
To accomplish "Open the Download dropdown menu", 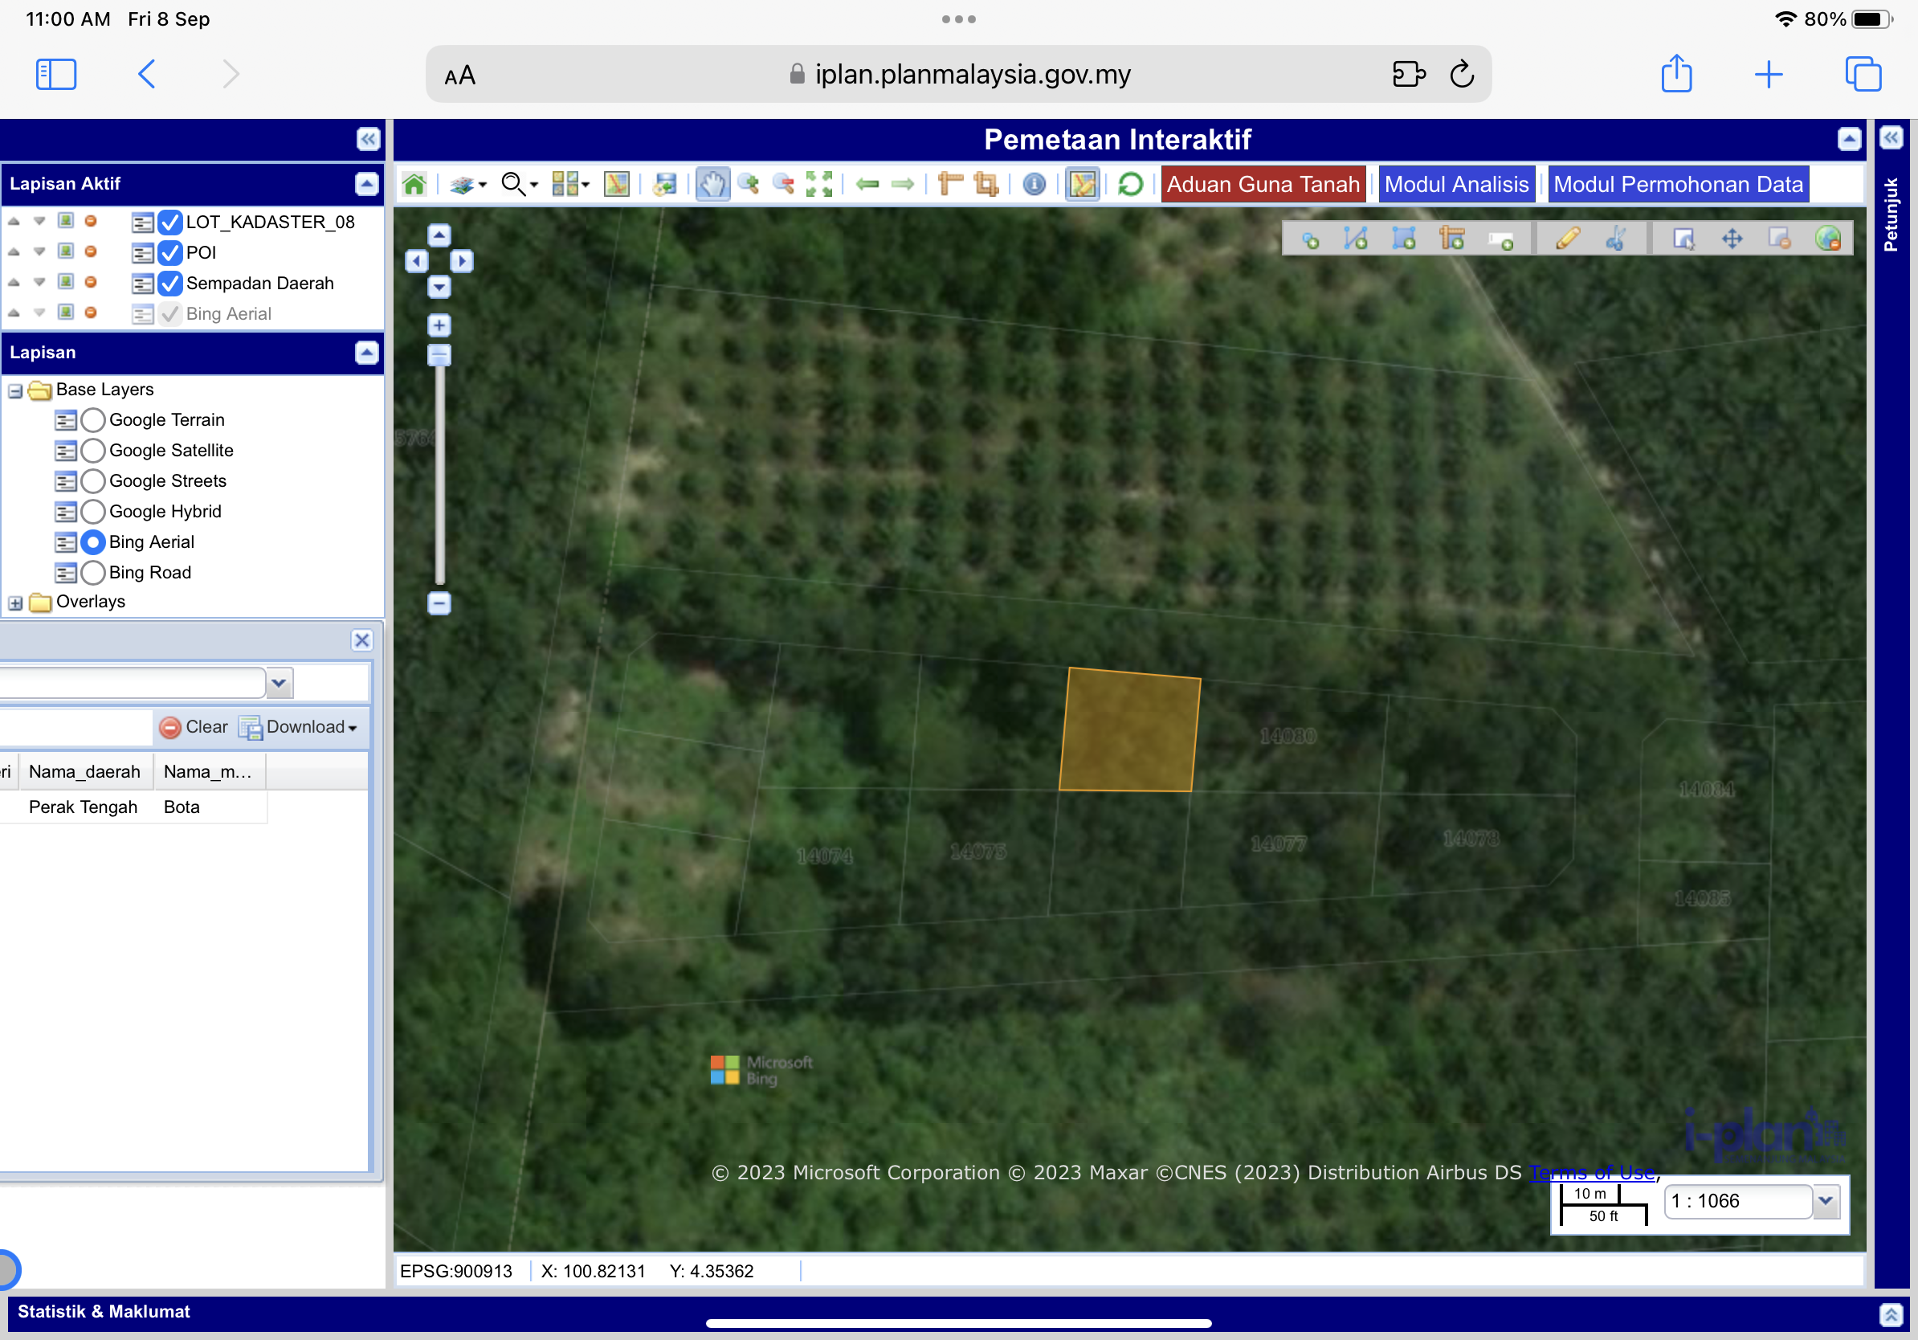I will (x=299, y=727).
